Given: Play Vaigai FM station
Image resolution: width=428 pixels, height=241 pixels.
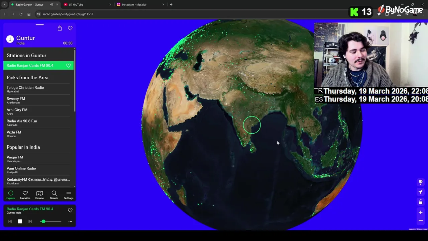Looking at the screenshot, I should (38, 159).
